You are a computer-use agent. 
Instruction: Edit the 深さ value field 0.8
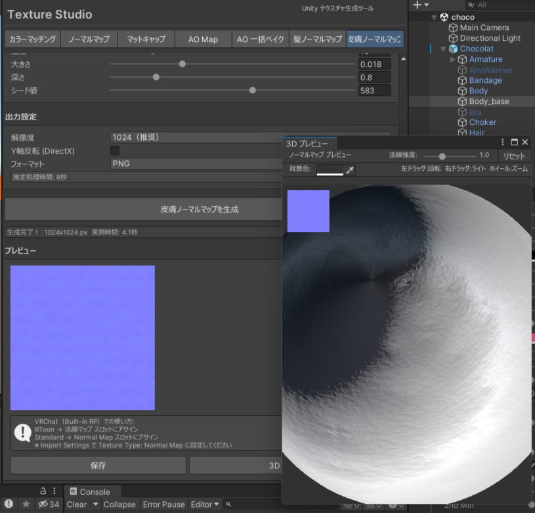click(374, 78)
